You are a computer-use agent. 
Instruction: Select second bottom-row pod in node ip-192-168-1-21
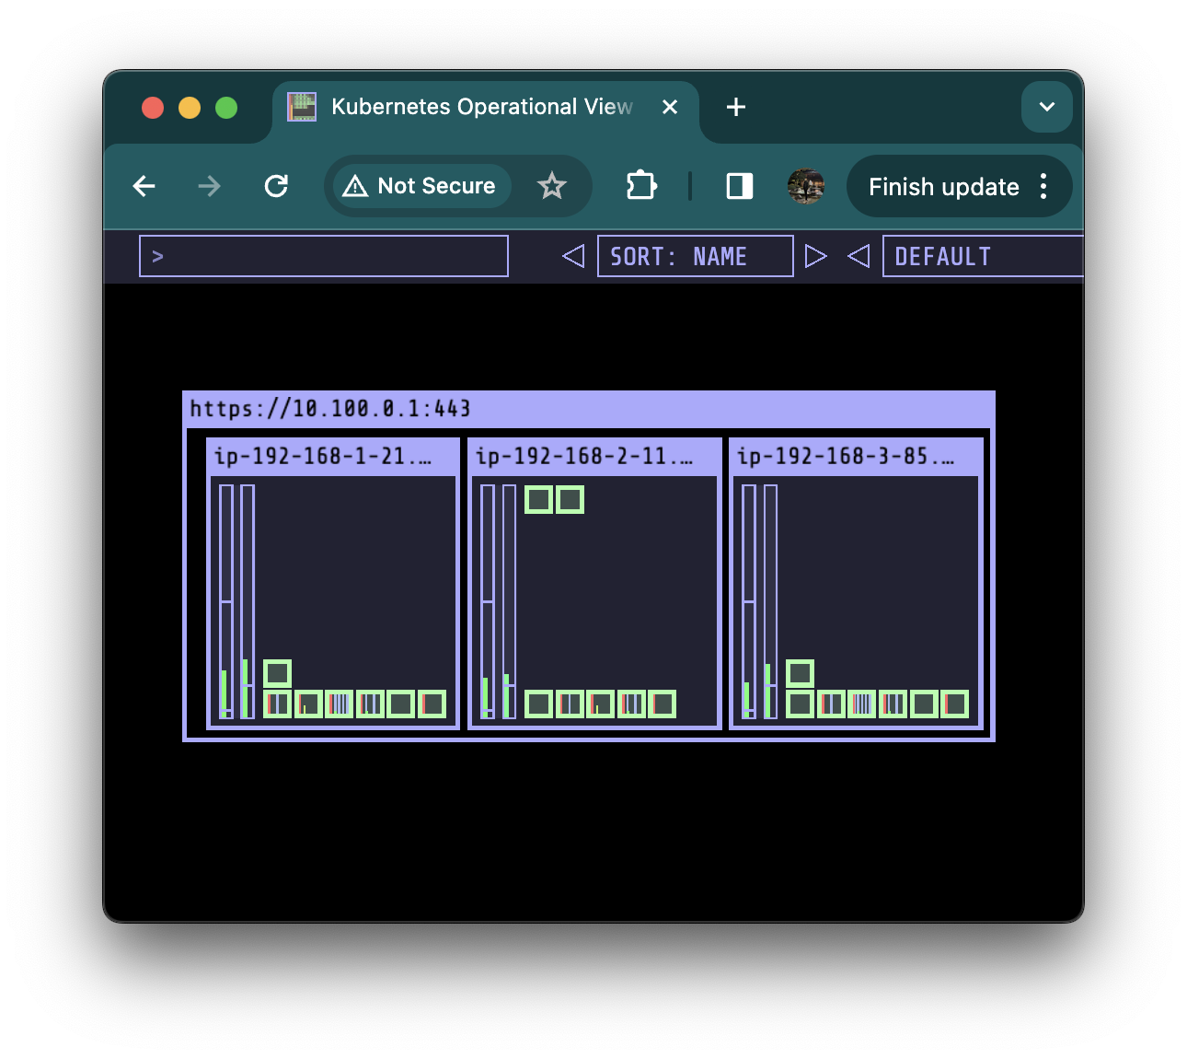tap(308, 704)
